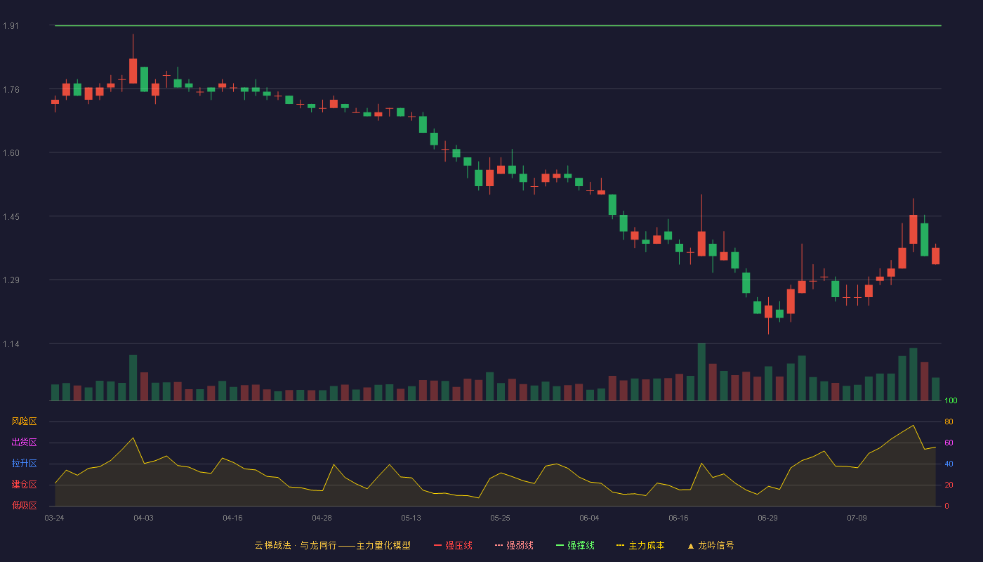Select the 低吸区 zone label
983x562 pixels.
(x=25, y=505)
